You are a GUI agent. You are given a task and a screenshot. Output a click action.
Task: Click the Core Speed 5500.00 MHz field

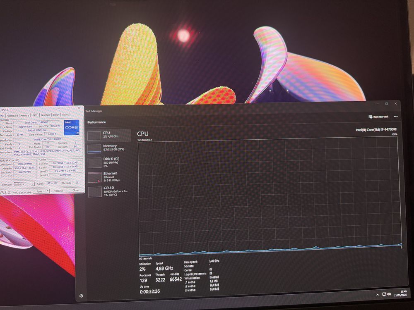point(25,164)
